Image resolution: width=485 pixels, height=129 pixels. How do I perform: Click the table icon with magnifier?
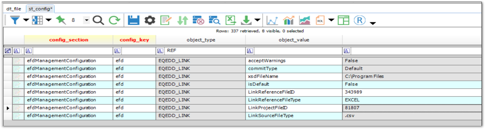215,20
